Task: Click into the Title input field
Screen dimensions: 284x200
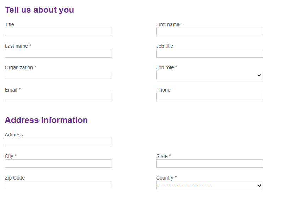Action: coord(58,32)
